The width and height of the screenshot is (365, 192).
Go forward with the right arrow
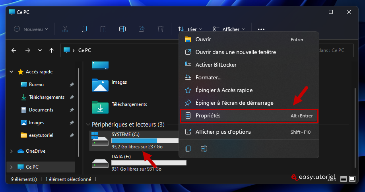pos(28,50)
